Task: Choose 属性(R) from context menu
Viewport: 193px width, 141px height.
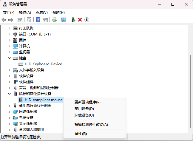Action: coord(95,134)
